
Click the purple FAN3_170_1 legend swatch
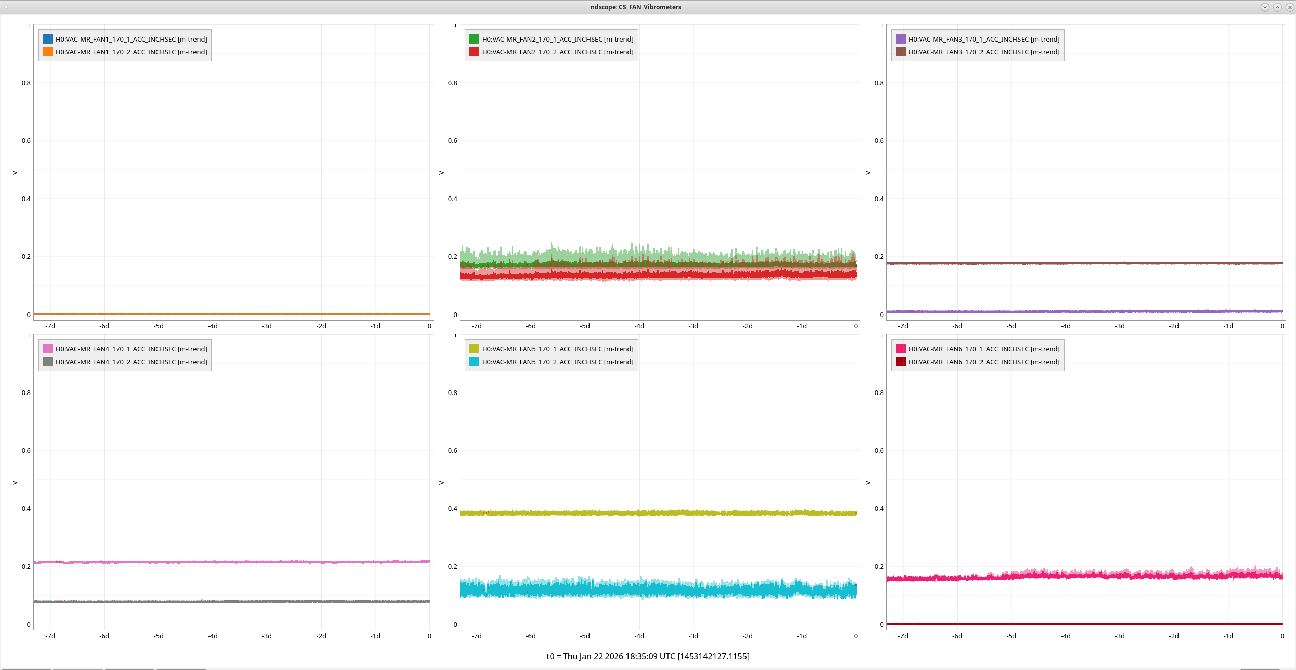(900, 39)
